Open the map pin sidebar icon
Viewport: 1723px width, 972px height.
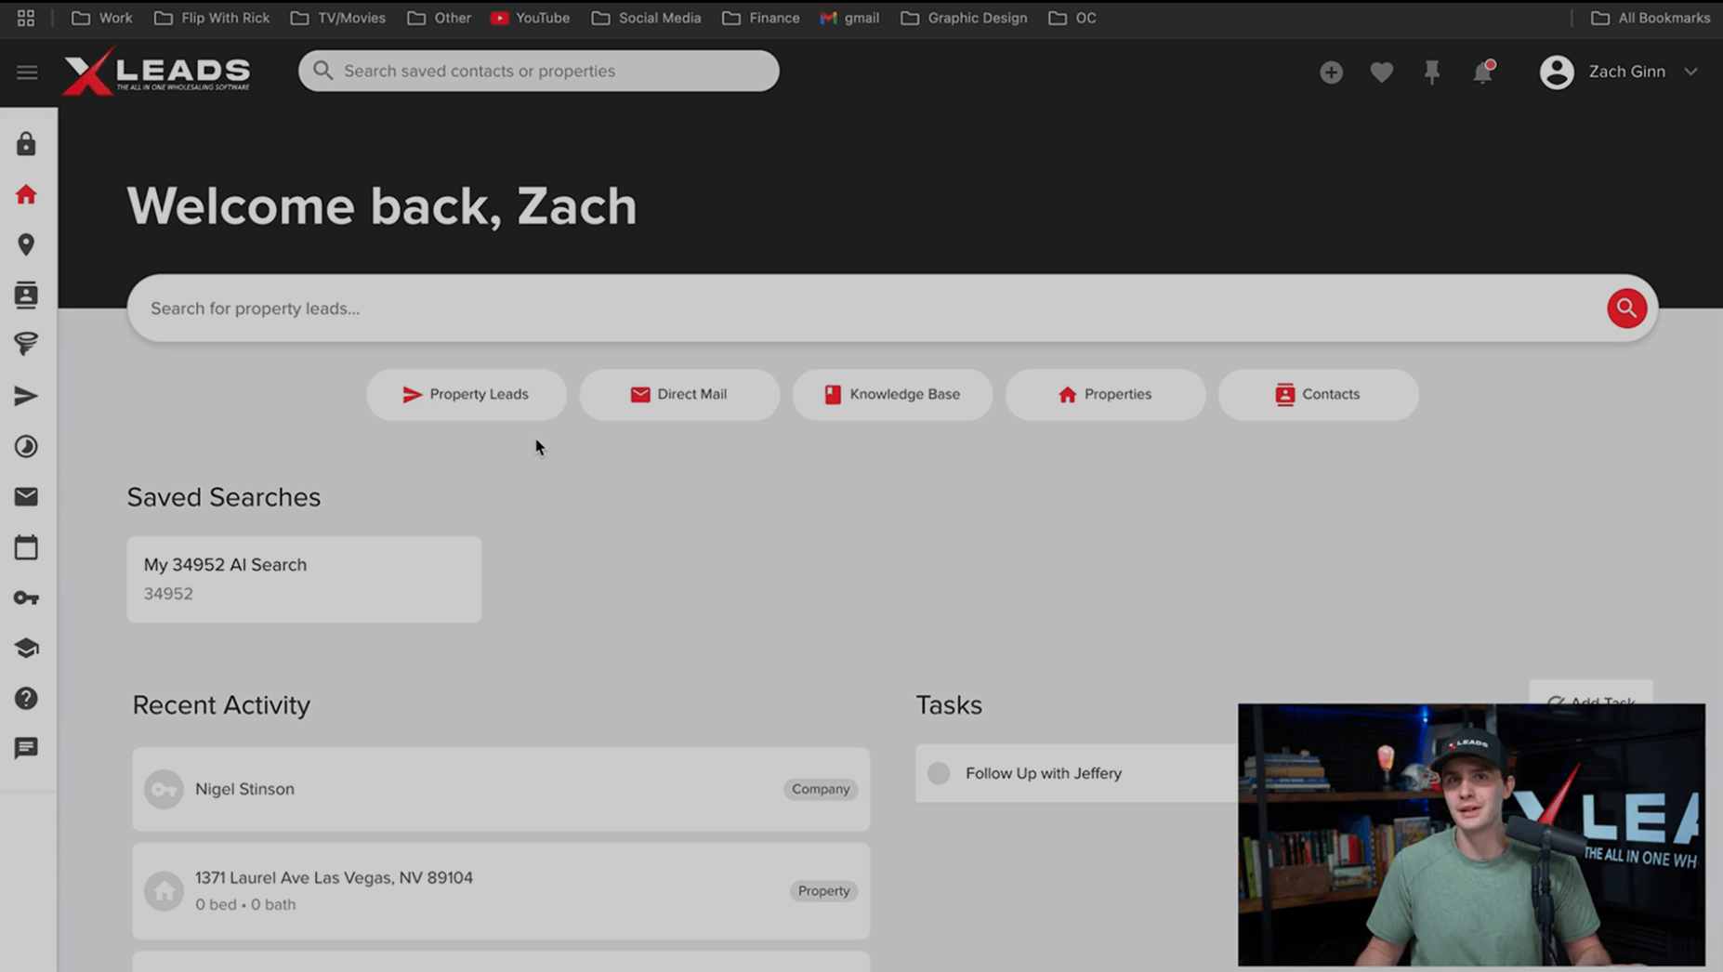click(26, 244)
